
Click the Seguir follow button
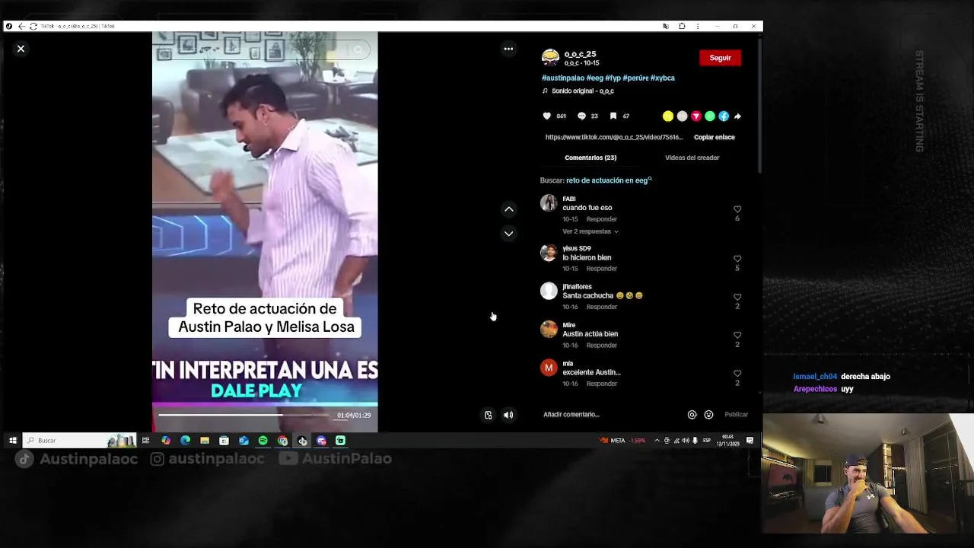pos(720,58)
